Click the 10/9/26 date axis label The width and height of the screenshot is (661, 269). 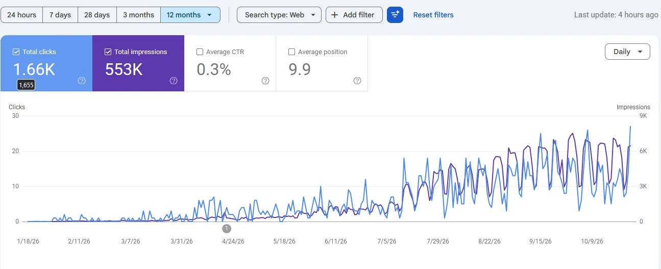coord(592,241)
